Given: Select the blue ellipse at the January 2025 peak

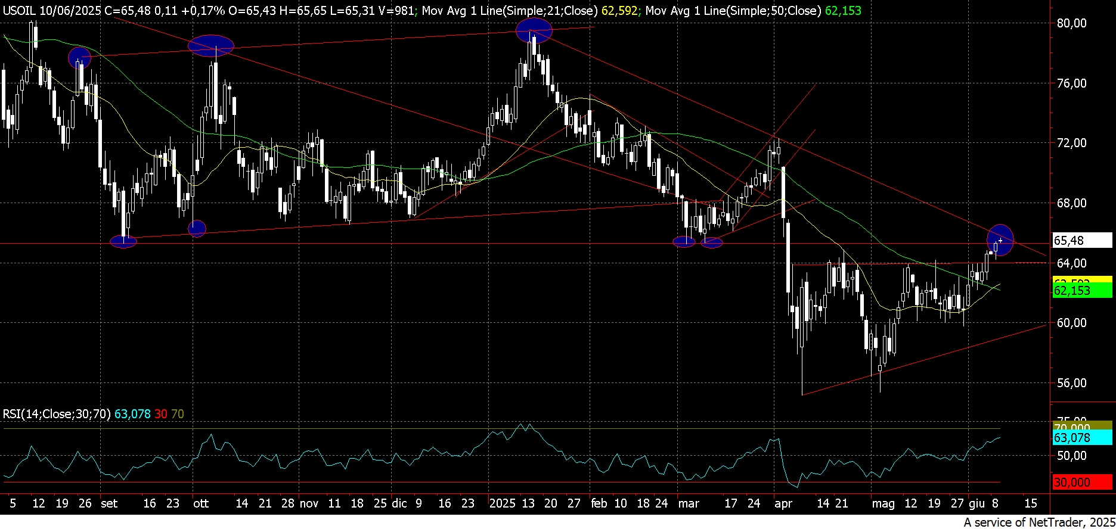Looking at the screenshot, I should [534, 30].
